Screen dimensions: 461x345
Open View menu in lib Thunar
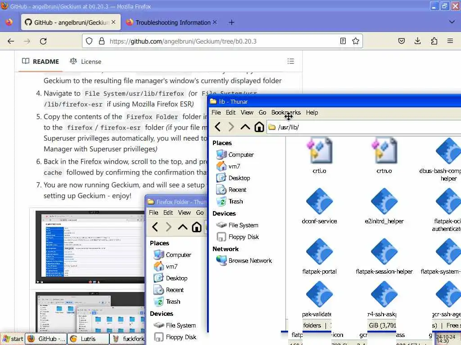coord(247,112)
